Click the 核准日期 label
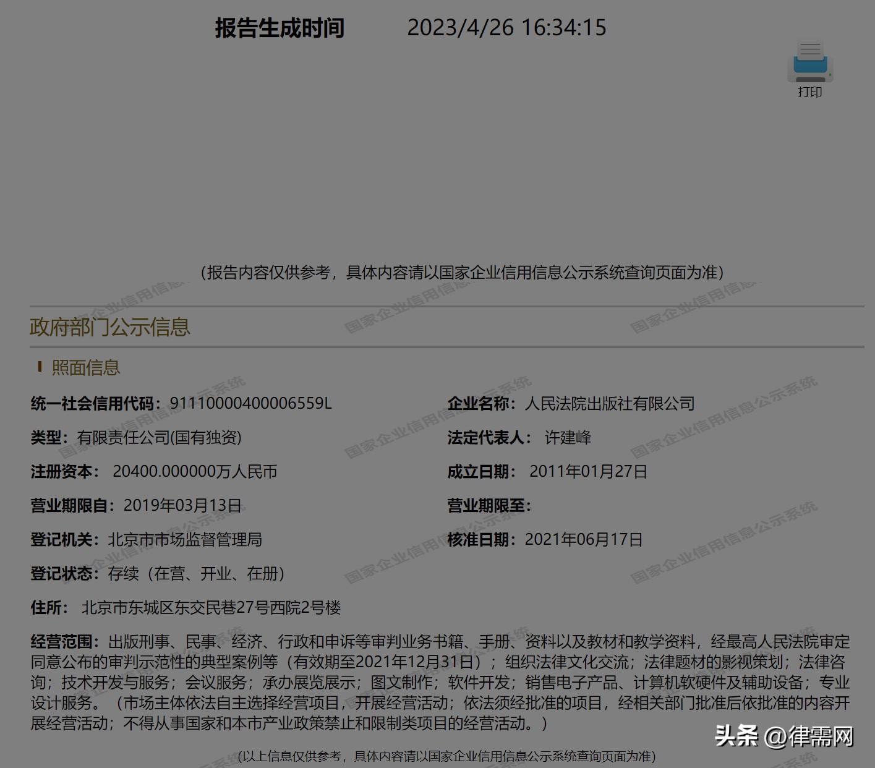 (x=482, y=540)
